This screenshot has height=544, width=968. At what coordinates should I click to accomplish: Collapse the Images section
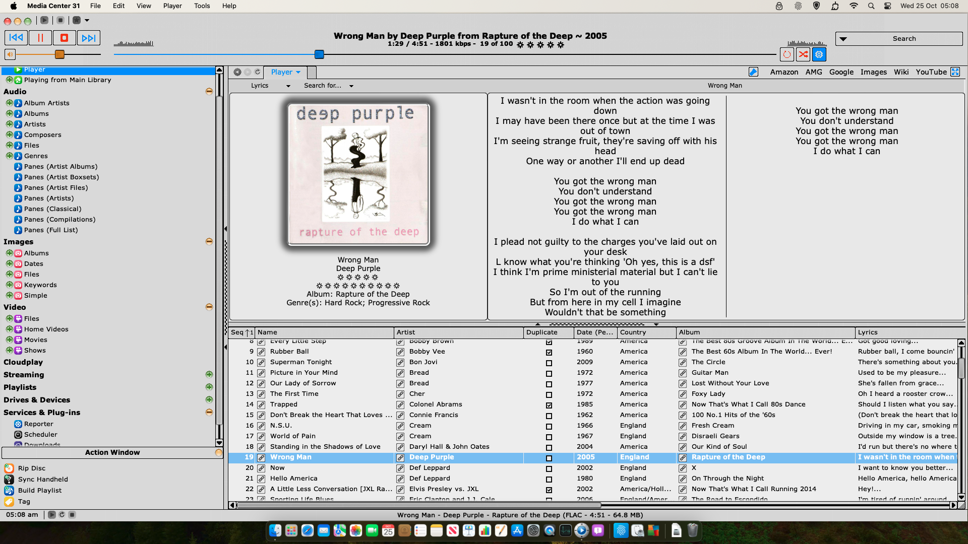209,242
